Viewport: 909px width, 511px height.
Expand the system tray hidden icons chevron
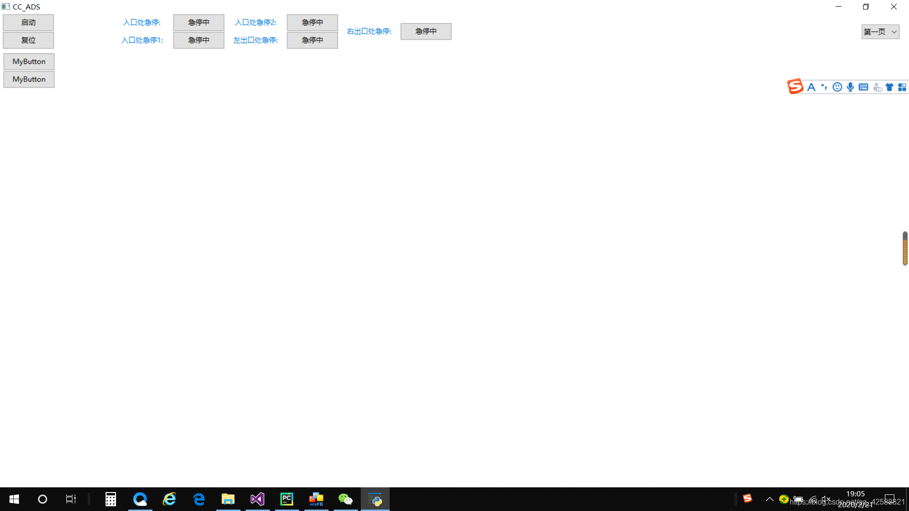click(770, 499)
